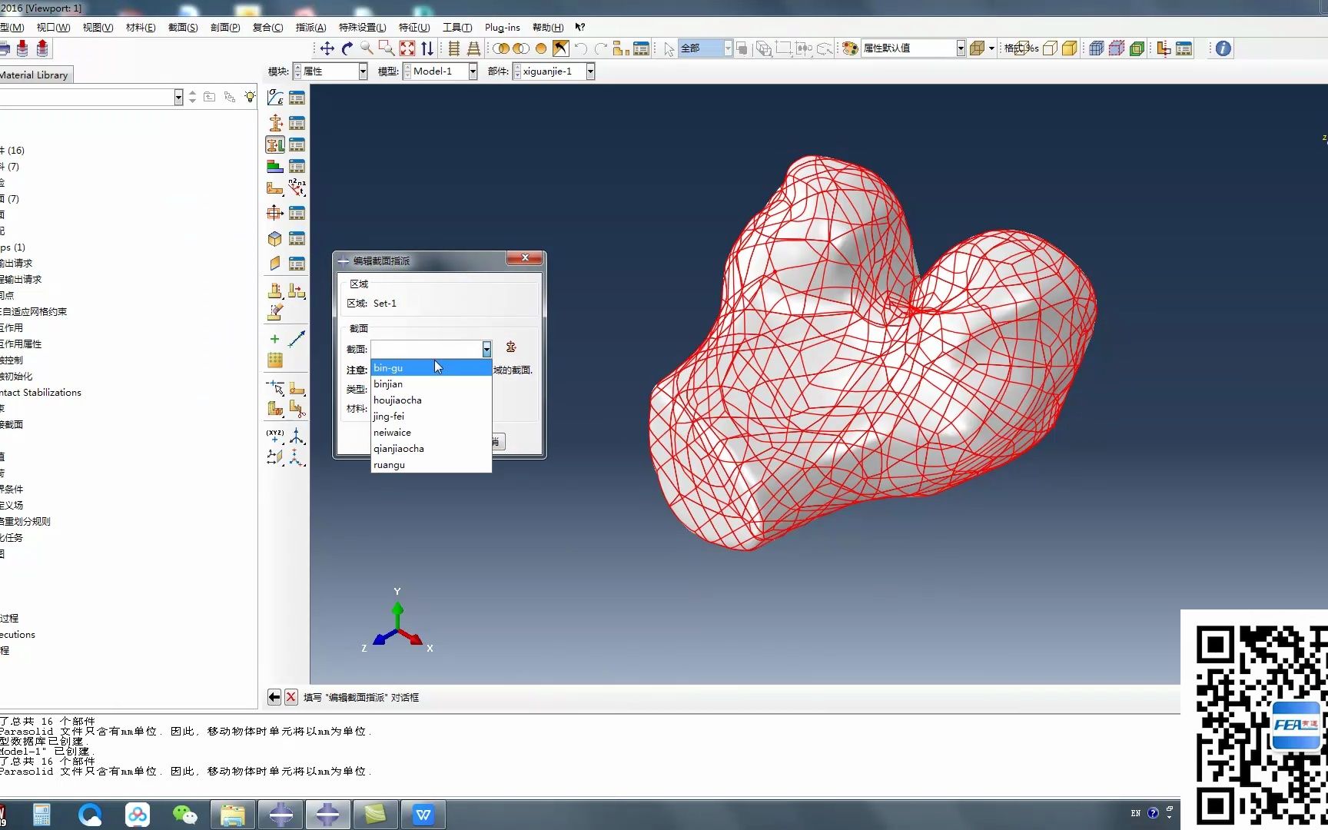Open the 视口(W) menu

click(53, 28)
